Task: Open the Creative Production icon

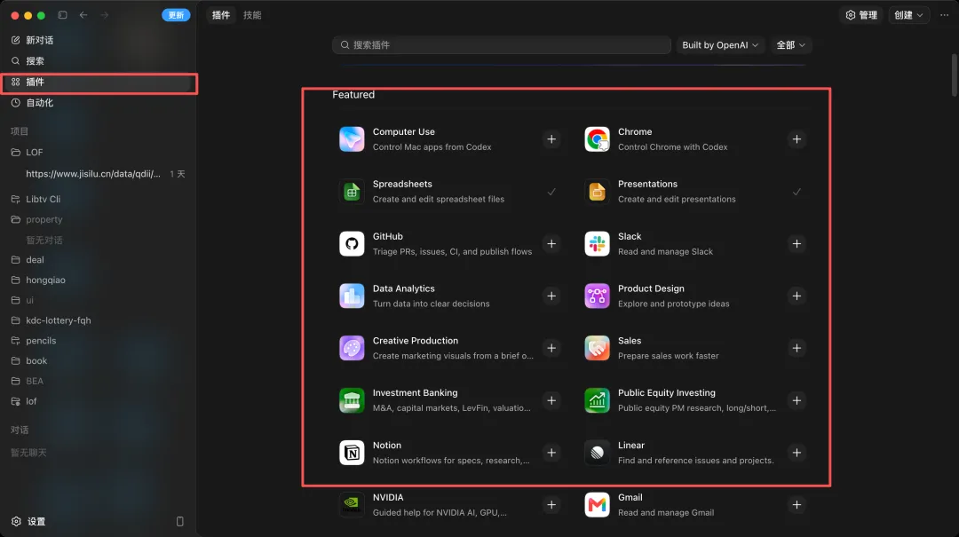Action: pyautogui.click(x=352, y=348)
